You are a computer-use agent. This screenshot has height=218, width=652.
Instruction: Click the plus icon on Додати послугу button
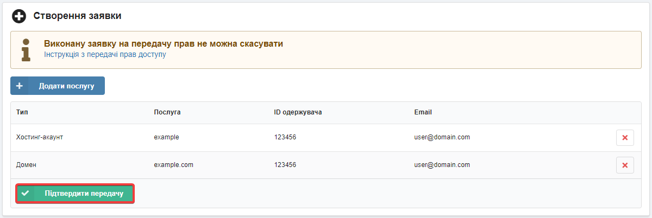tap(20, 86)
